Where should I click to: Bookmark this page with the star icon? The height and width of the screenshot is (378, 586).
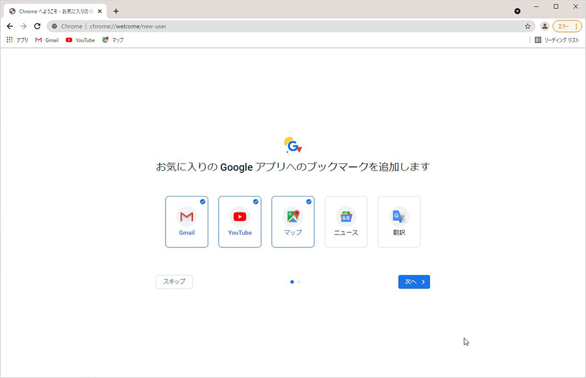pyautogui.click(x=527, y=26)
